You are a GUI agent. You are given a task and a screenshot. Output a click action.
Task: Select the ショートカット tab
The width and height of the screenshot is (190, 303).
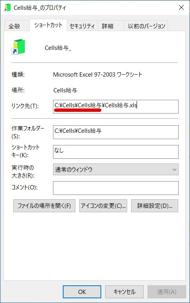click(48, 25)
